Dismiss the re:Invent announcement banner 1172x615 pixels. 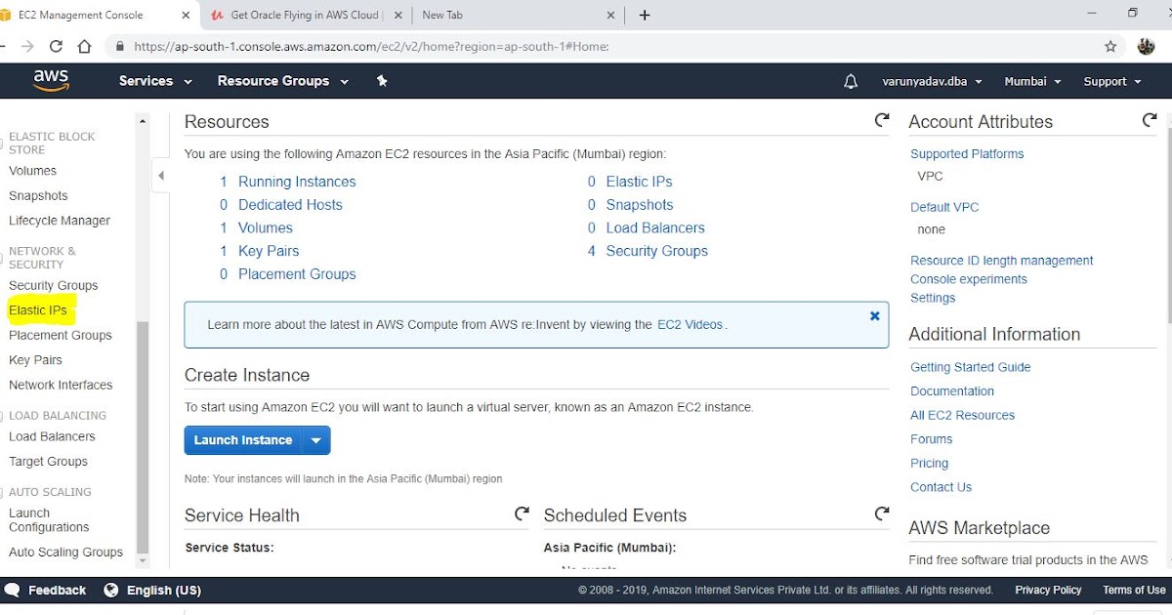point(874,315)
